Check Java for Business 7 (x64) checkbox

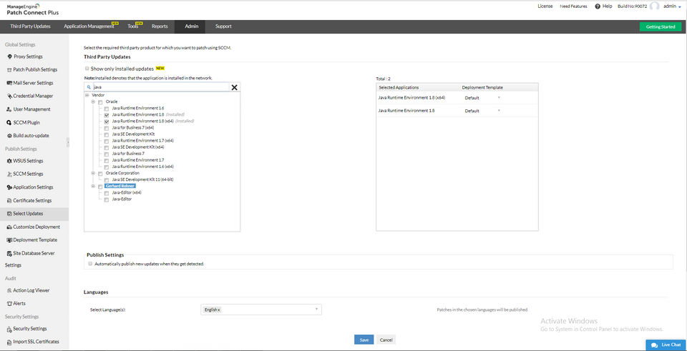(107, 127)
